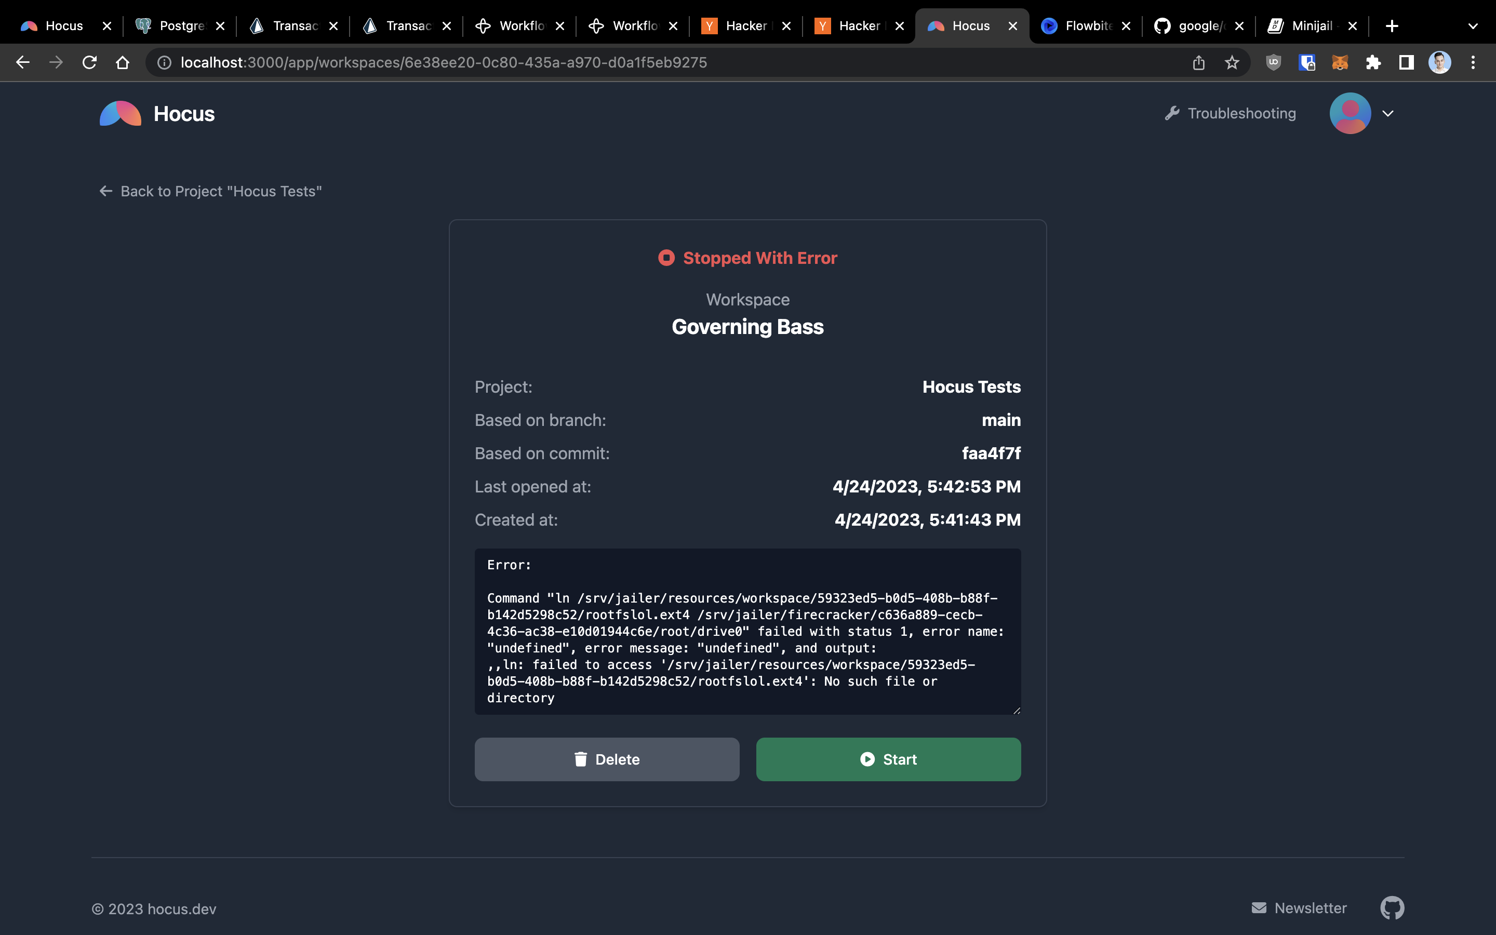1496x935 pixels.
Task: Bookmark page with the star icon
Action: click(1232, 62)
